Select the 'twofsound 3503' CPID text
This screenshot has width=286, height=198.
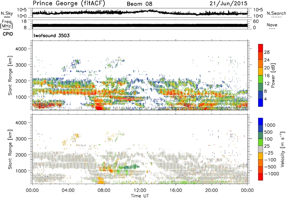[51, 35]
